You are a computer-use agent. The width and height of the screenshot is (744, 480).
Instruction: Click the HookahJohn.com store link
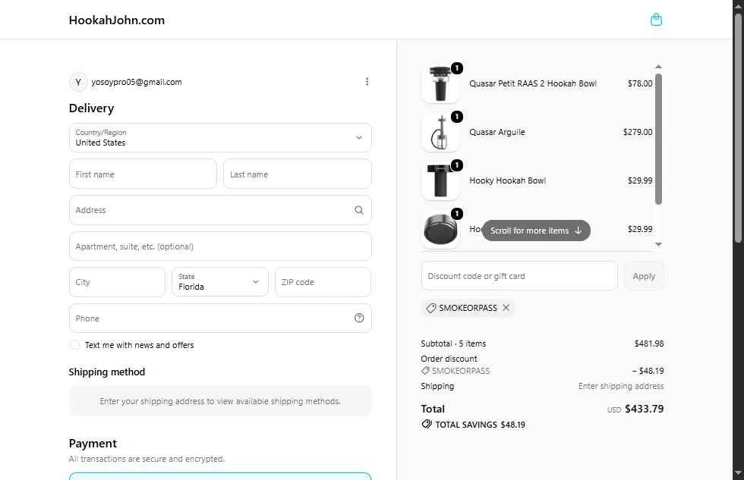(117, 20)
